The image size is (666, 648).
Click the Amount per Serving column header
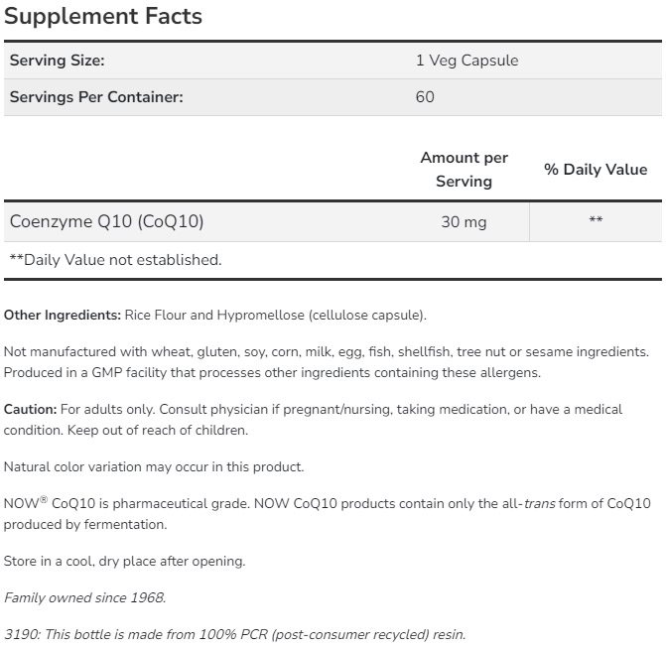pos(464,169)
